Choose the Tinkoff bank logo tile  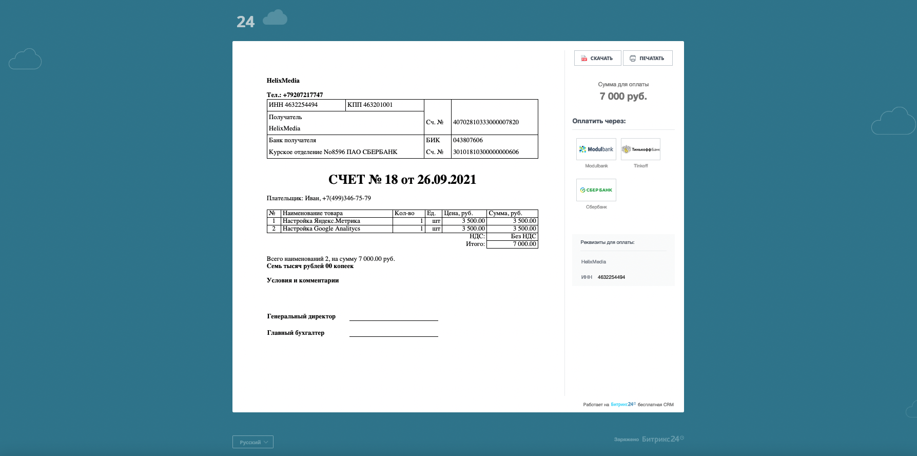tap(640, 149)
